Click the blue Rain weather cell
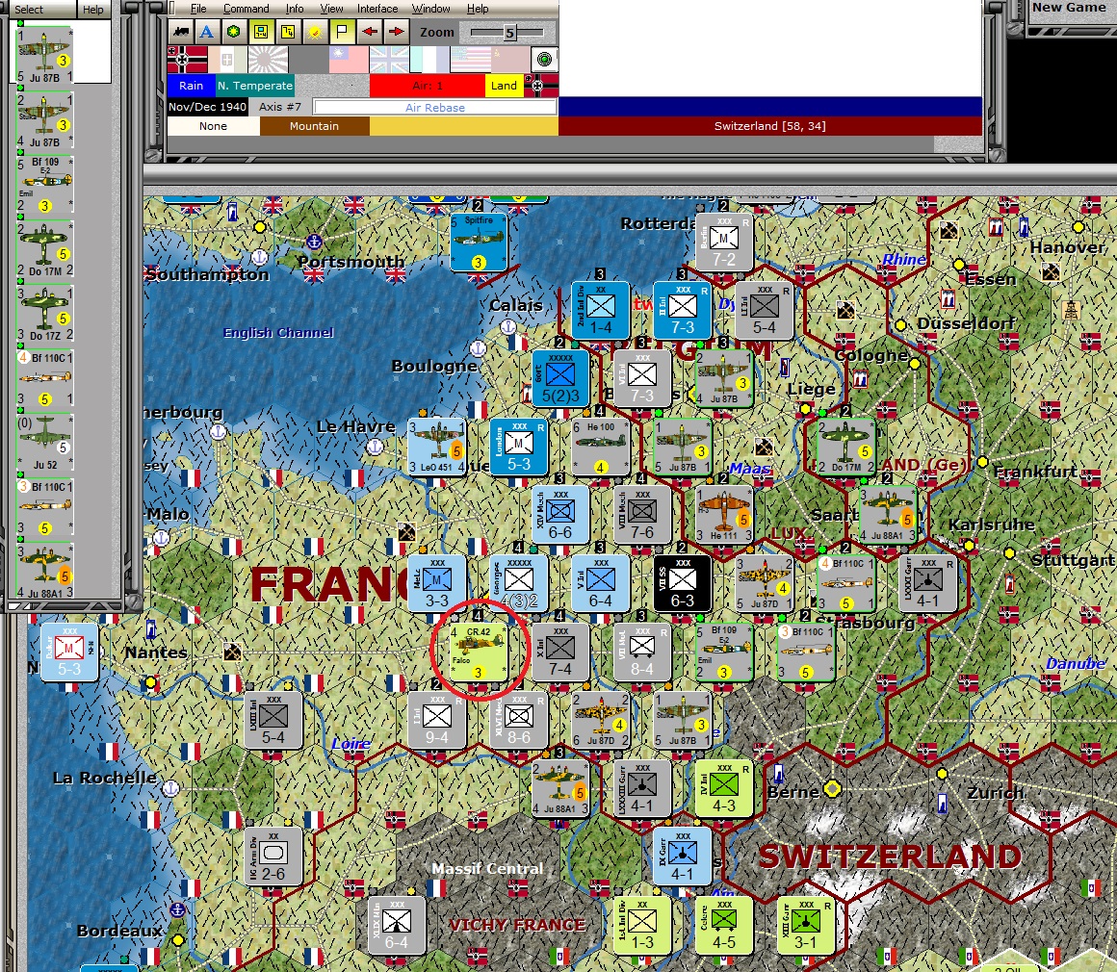Screen dimensions: 1117x972 [x=191, y=86]
